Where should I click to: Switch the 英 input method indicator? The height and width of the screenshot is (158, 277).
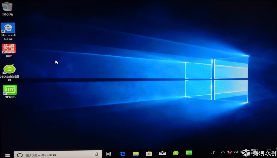[242, 152]
